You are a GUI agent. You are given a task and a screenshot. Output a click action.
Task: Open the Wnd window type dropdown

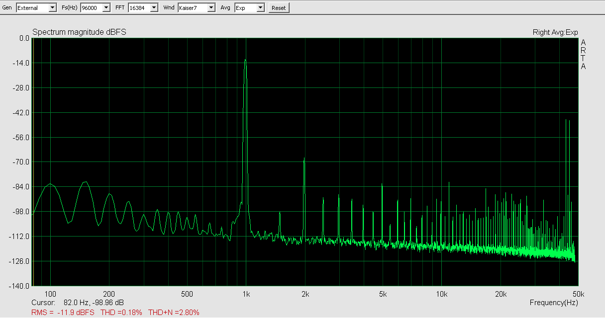pyautogui.click(x=197, y=7)
